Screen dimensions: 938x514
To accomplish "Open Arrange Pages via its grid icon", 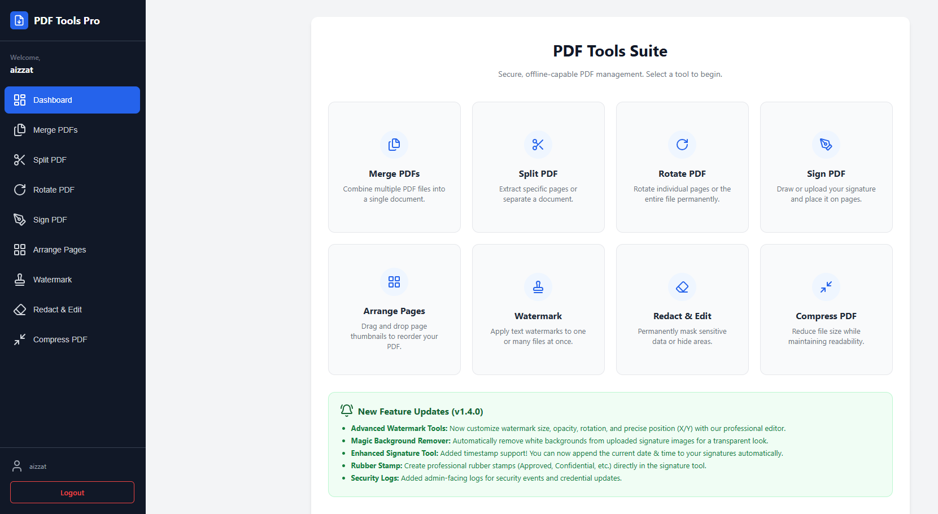I will pos(394,281).
